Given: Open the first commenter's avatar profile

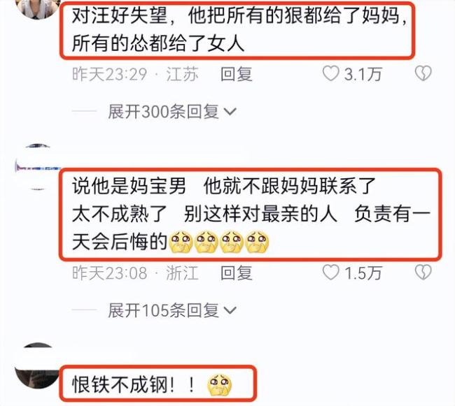Looking at the screenshot, I should [x=38, y=8].
